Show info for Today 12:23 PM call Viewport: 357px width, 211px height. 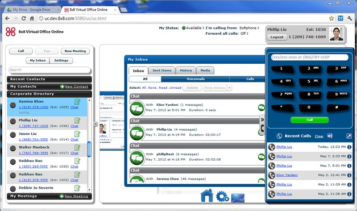tap(349, 147)
